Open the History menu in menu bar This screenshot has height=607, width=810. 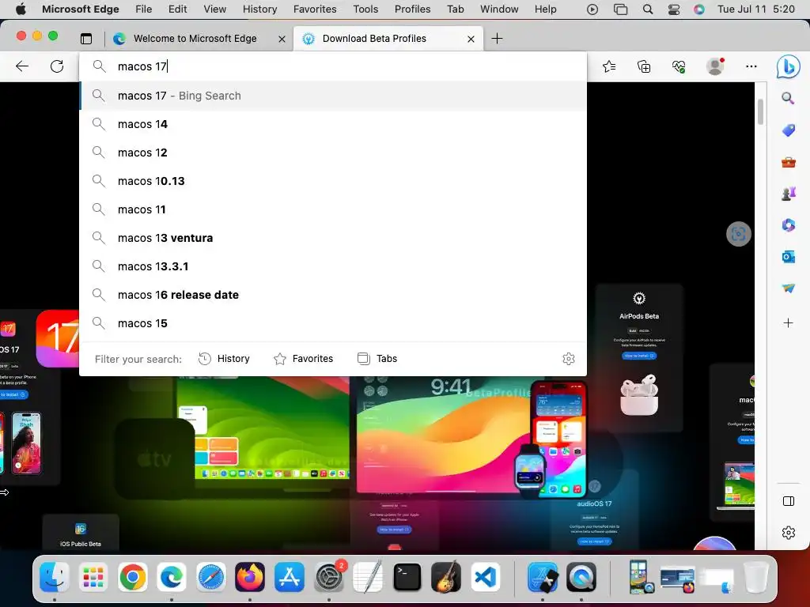[x=259, y=9]
